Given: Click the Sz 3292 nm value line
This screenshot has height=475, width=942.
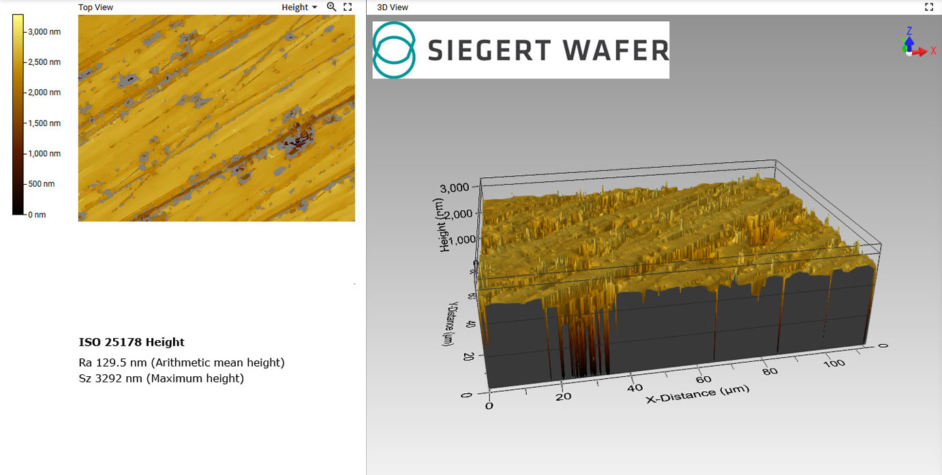Looking at the screenshot, I should point(161,378).
